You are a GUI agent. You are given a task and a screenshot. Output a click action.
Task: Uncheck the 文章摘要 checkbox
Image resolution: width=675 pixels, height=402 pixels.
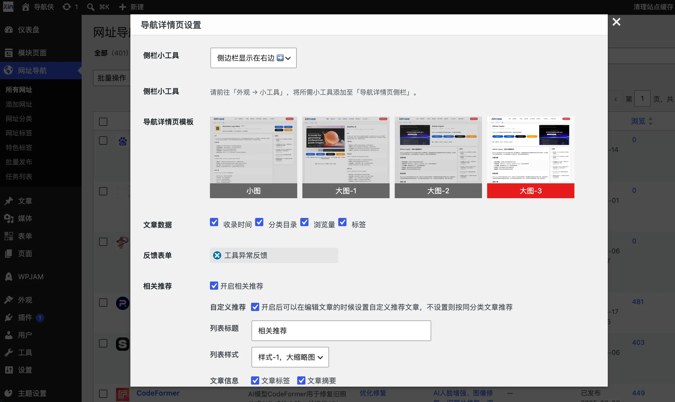(x=301, y=380)
